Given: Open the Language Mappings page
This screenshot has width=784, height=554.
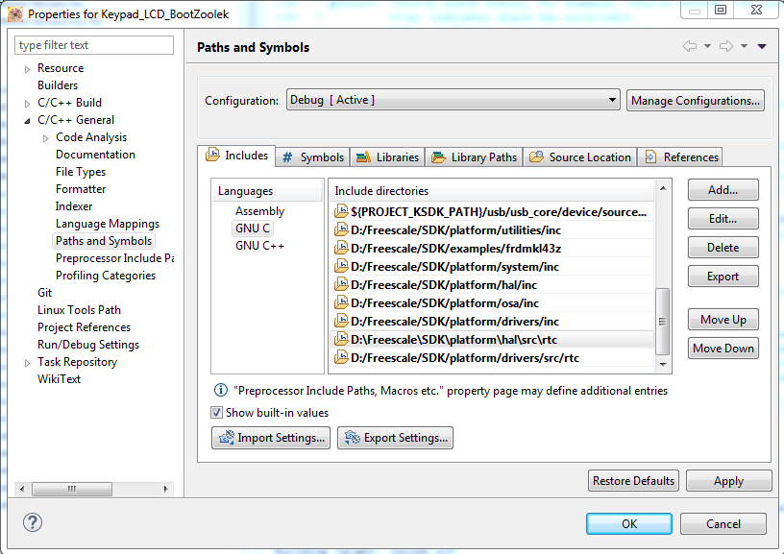Looking at the screenshot, I should 108,224.
